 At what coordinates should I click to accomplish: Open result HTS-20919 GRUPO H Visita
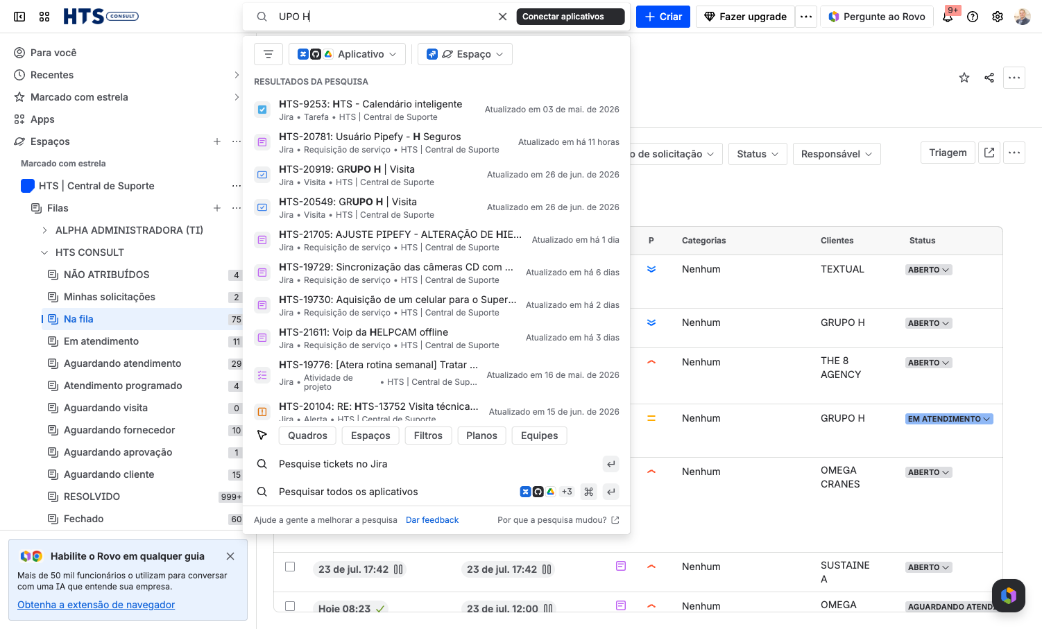click(436, 175)
